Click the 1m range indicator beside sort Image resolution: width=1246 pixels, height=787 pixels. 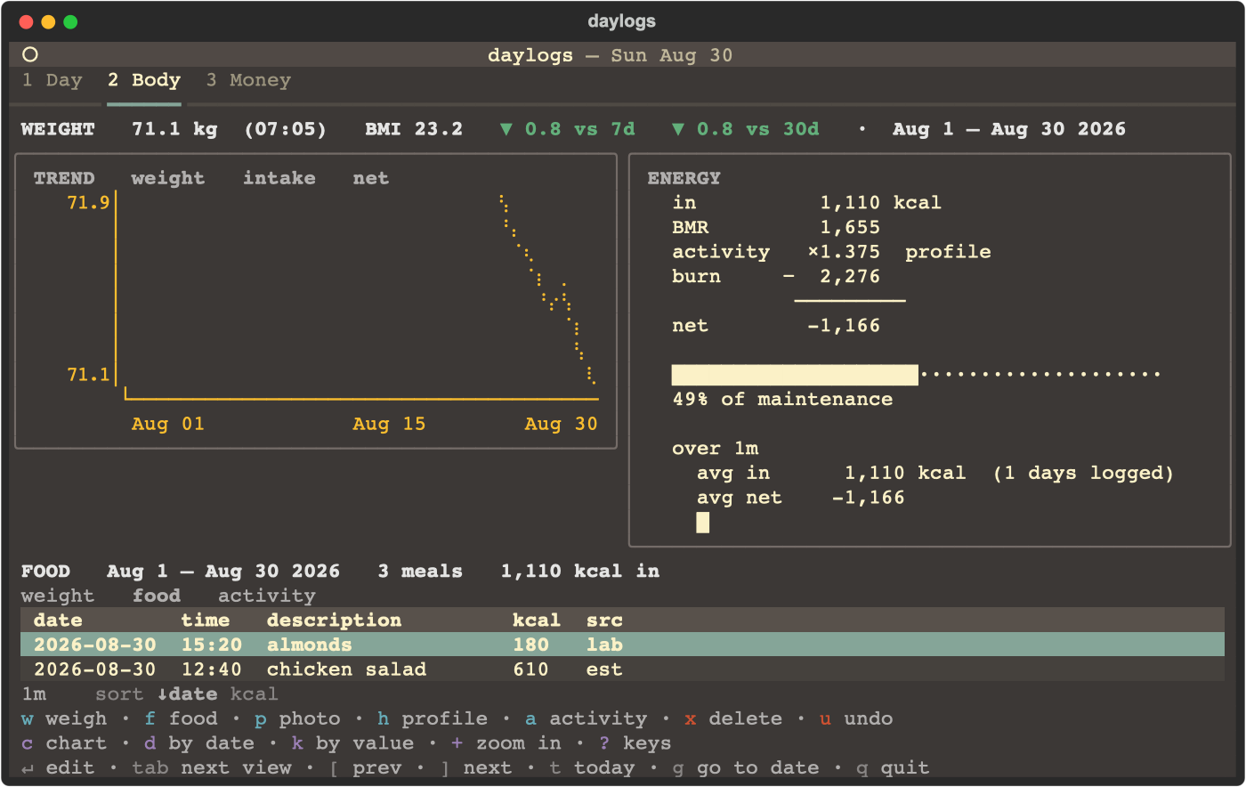click(34, 694)
